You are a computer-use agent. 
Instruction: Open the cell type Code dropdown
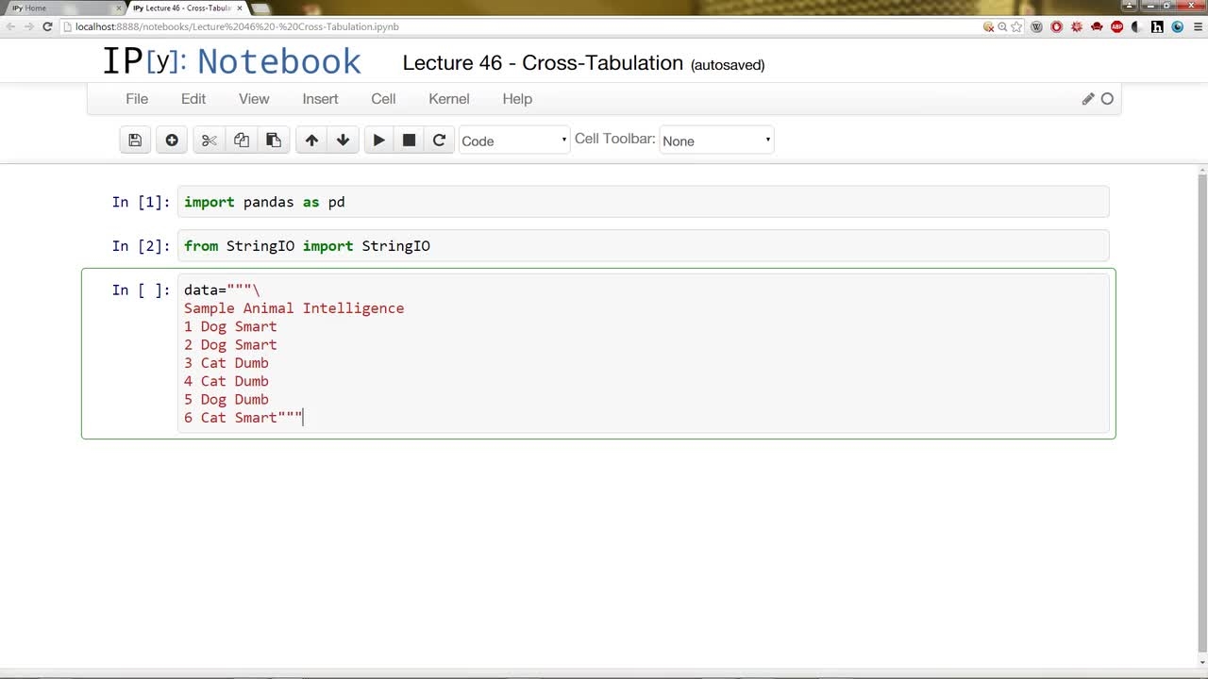click(x=513, y=141)
